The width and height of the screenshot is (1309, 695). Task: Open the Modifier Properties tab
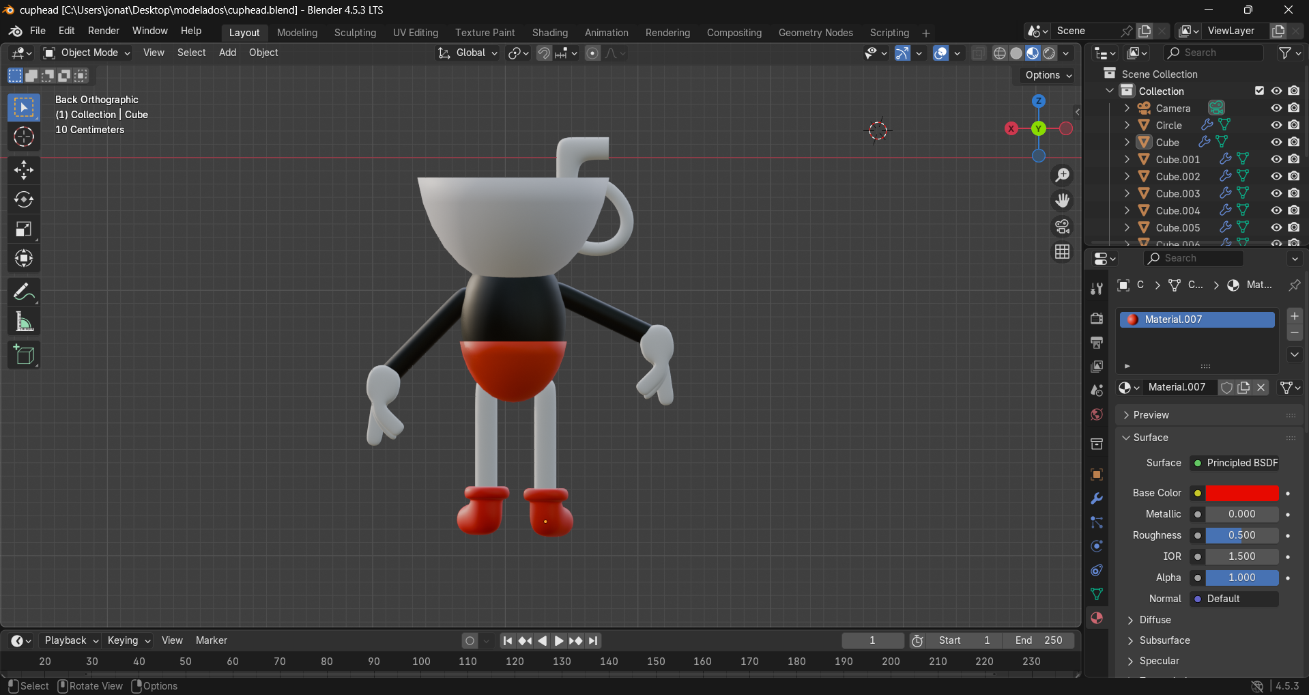pos(1096,498)
